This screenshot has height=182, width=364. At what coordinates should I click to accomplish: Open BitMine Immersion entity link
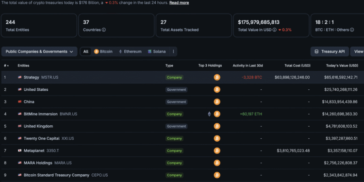pyautogui.click(x=41, y=114)
